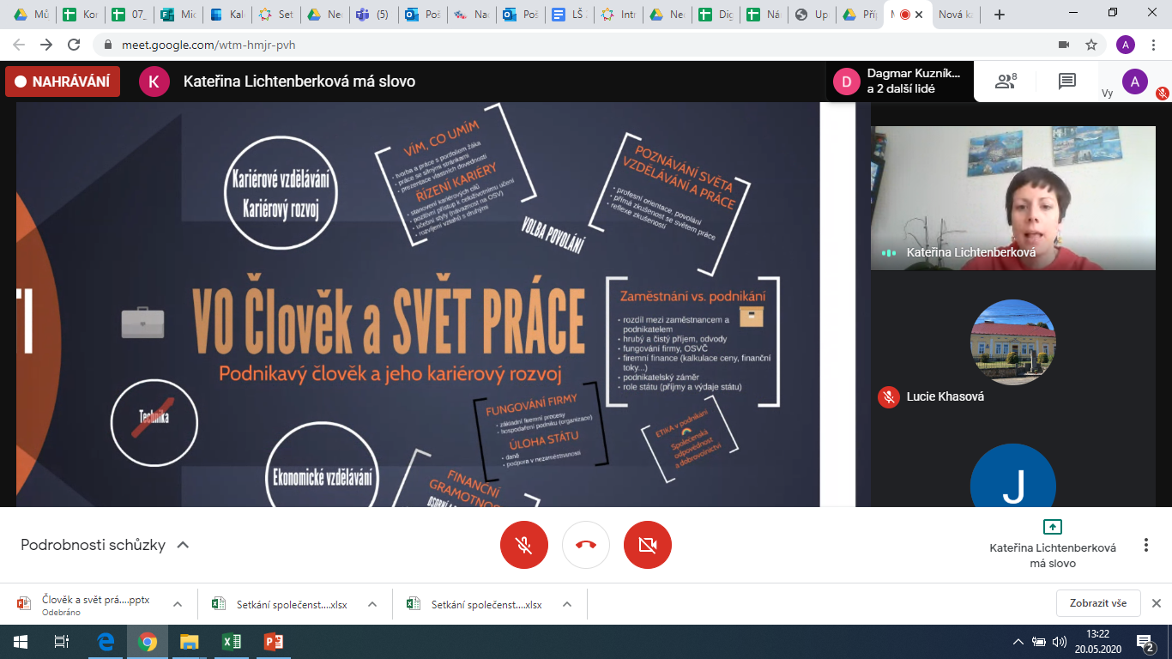Image resolution: width=1172 pixels, height=659 pixels.
Task: Hang up with red phone button
Action: (x=586, y=545)
